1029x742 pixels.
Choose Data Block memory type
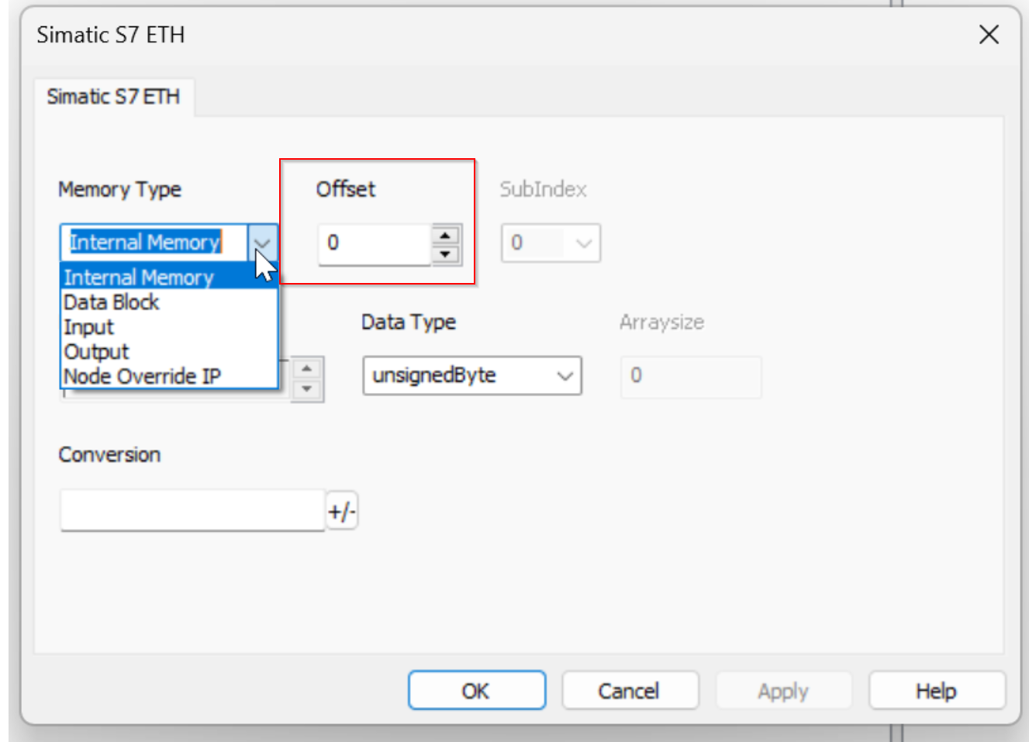pos(169,302)
